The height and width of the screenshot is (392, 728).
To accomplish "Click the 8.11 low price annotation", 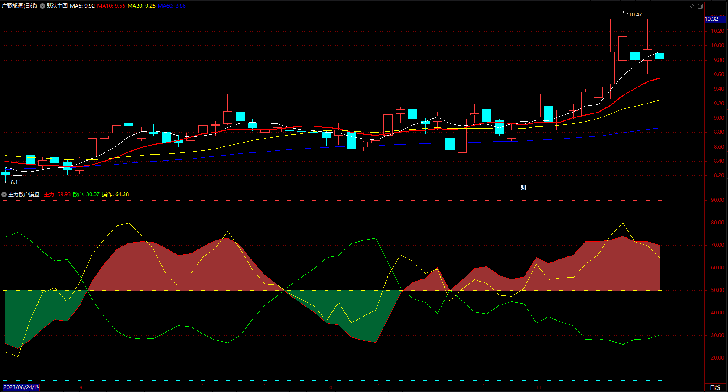I will point(16,182).
